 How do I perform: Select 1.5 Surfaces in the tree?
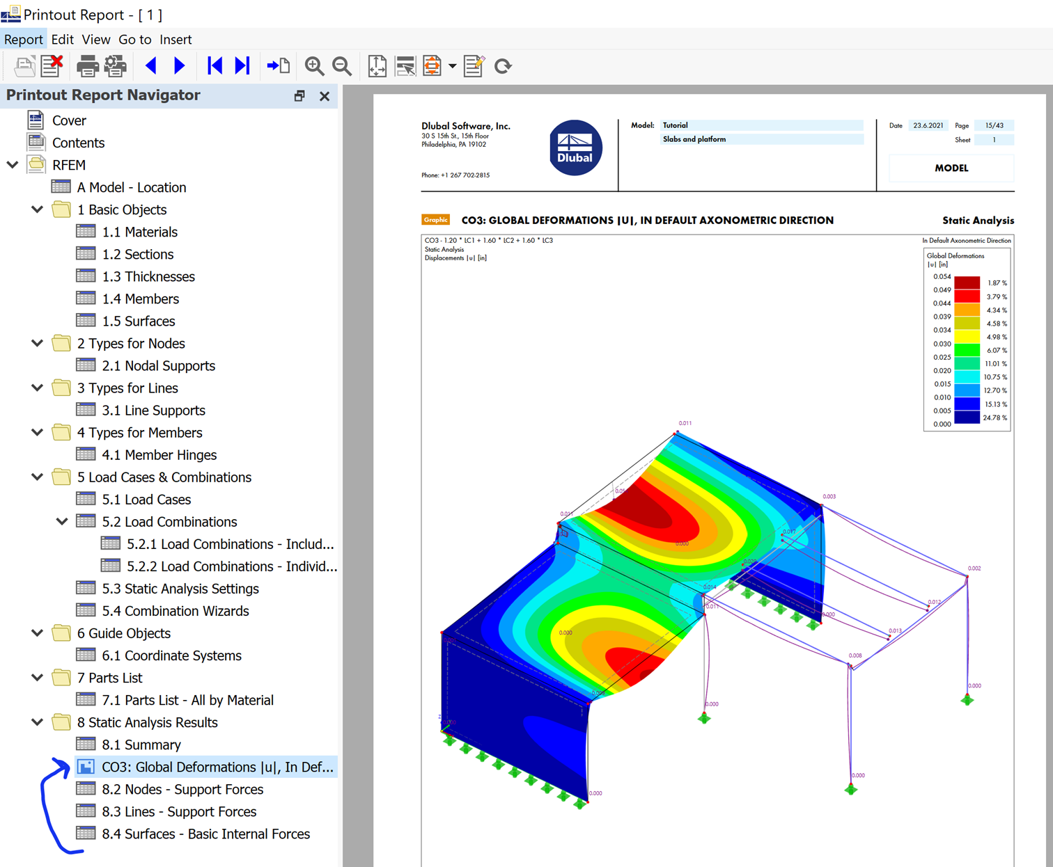(x=138, y=321)
